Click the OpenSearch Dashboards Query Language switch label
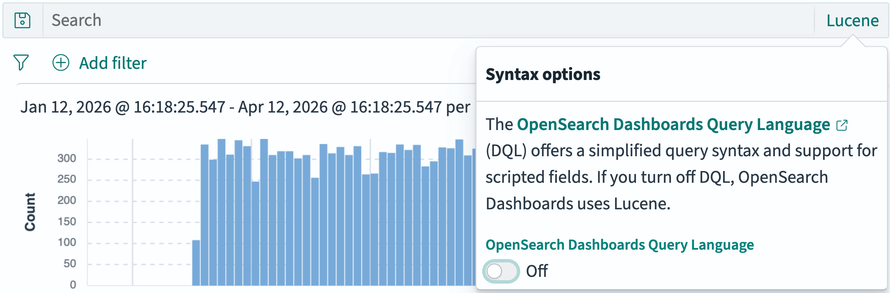The height and width of the screenshot is (293, 890). pos(619,245)
